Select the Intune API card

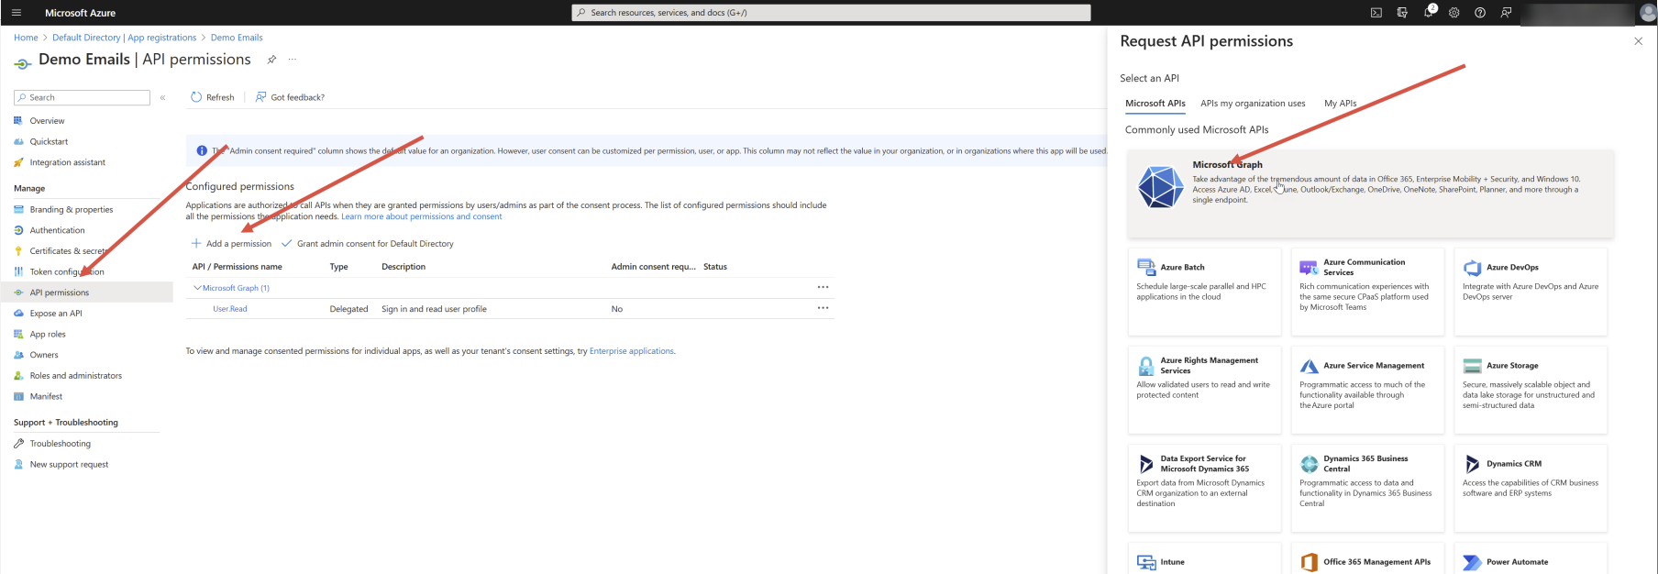click(x=1204, y=558)
